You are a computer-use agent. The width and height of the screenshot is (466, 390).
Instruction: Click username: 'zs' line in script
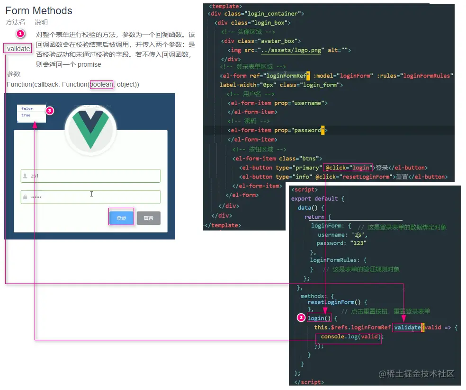(342, 235)
